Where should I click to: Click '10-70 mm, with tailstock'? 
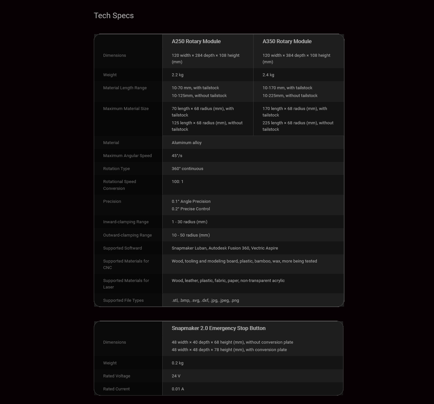tap(195, 88)
